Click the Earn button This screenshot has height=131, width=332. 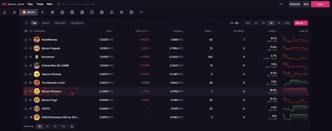[306, 4]
